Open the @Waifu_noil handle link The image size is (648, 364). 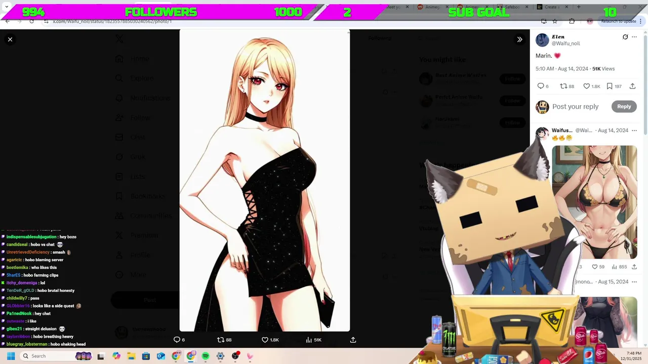click(566, 43)
